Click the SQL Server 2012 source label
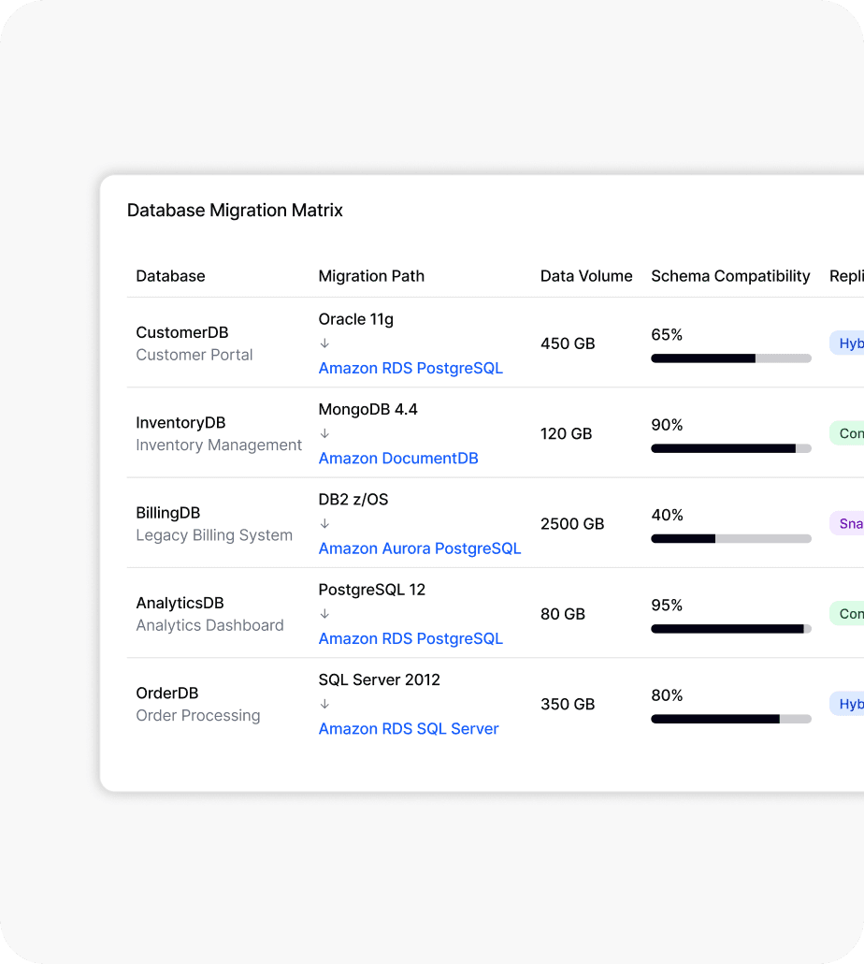This screenshot has width=864, height=964. 380,680
